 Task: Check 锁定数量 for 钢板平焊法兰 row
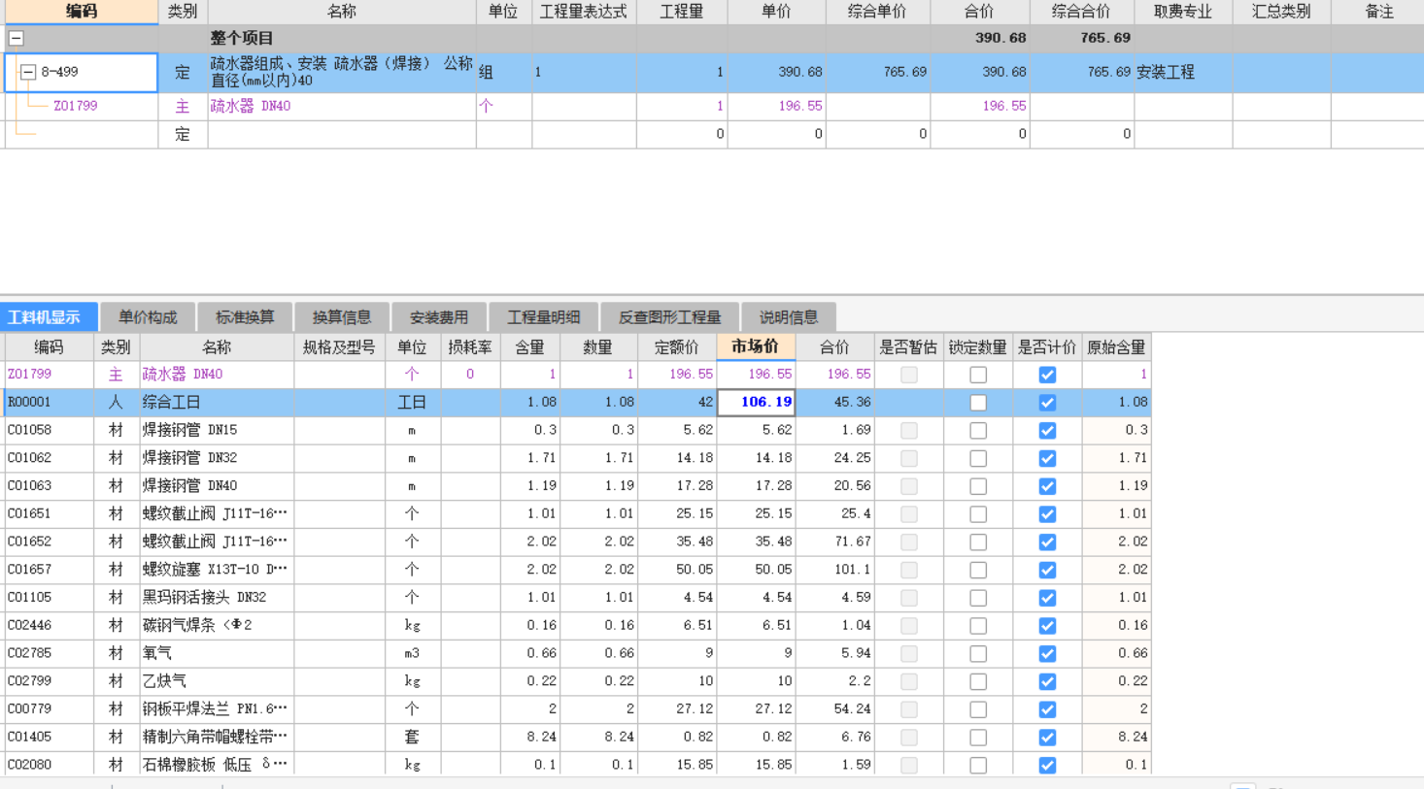(x=978, y=709)
